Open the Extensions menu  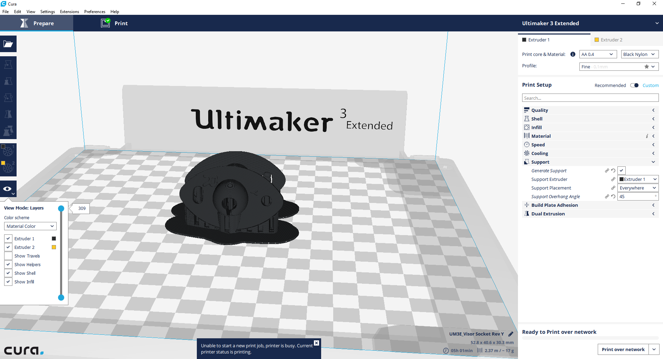pyautogui.click(x=69, y=11)
